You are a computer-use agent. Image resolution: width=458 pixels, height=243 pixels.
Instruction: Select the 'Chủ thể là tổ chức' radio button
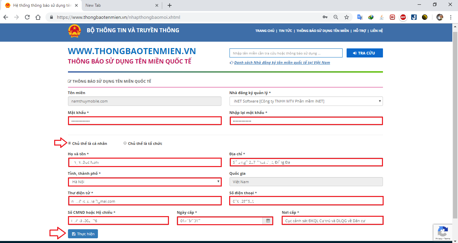(x=125, y=143)
